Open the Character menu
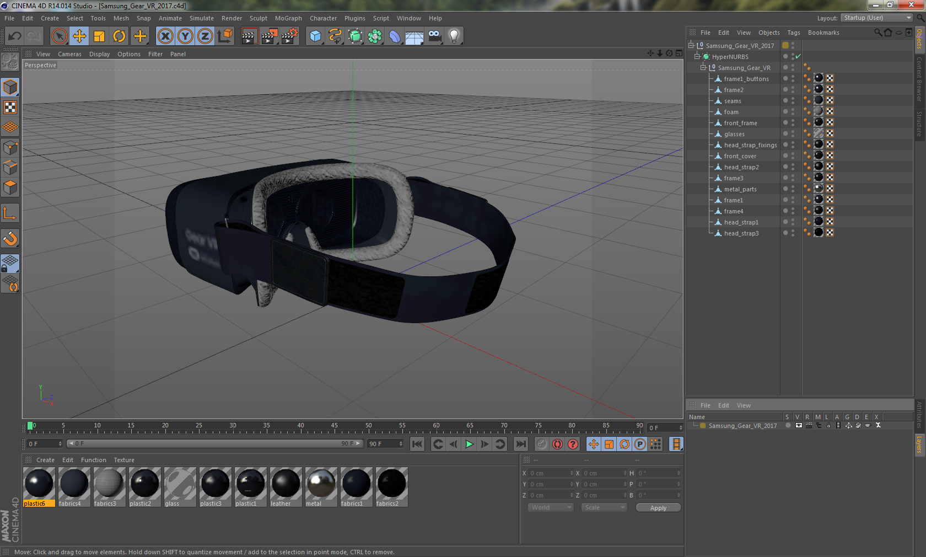Image resolution: width=926 pixels, height=557 pixels. pyautogui.click(x=323, y=18)
